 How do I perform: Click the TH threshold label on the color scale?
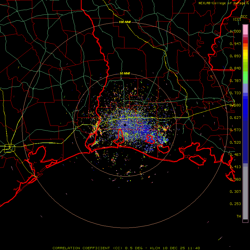[x=239, y=216]
